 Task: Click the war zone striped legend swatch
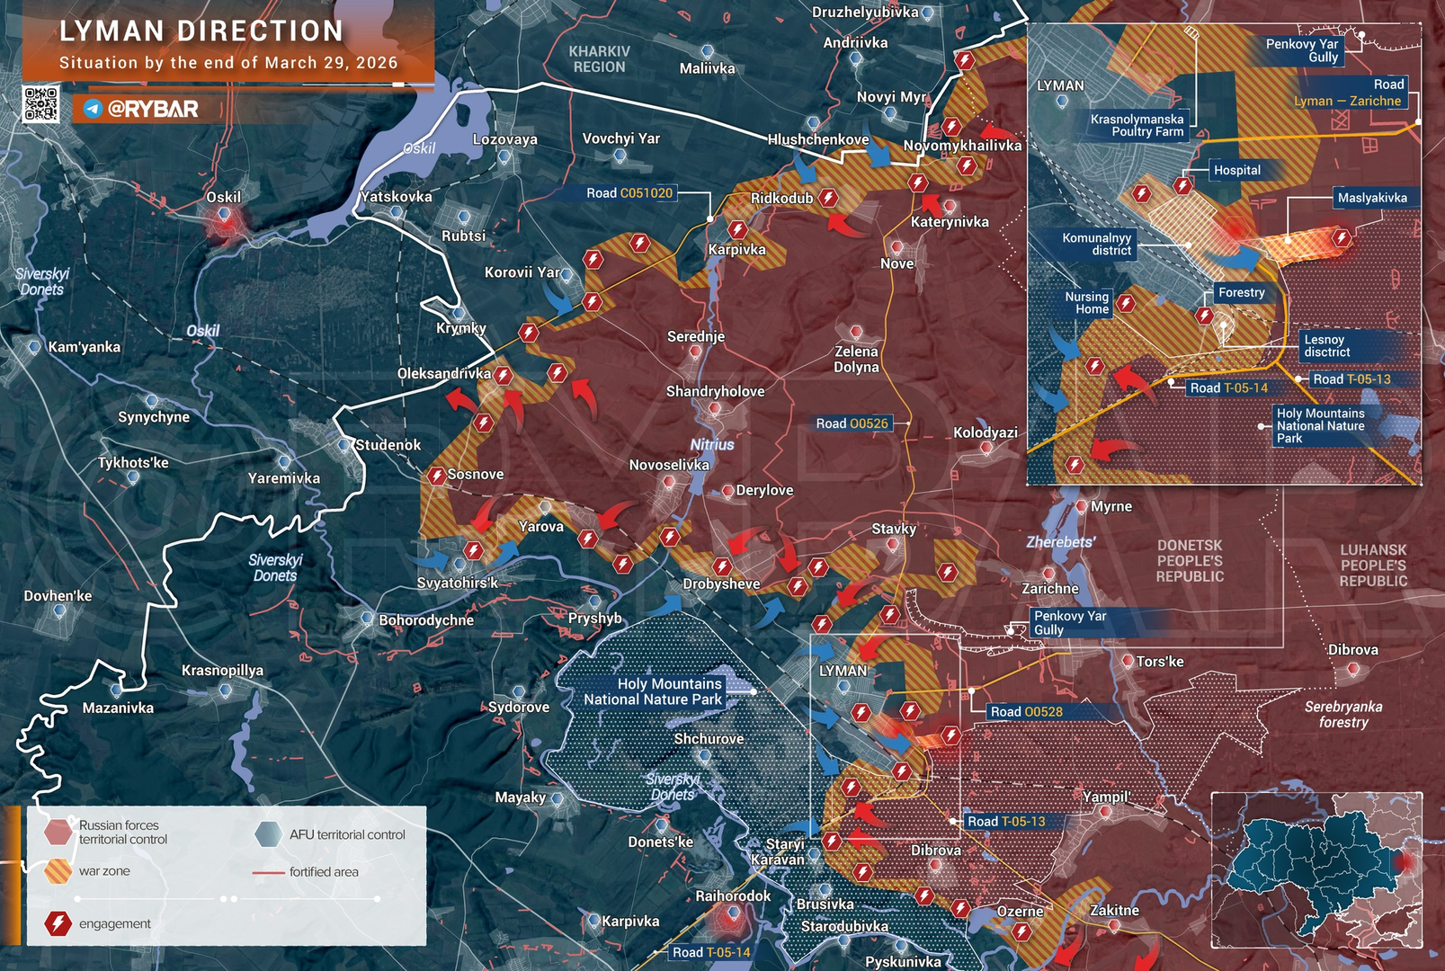pos(58,871)
